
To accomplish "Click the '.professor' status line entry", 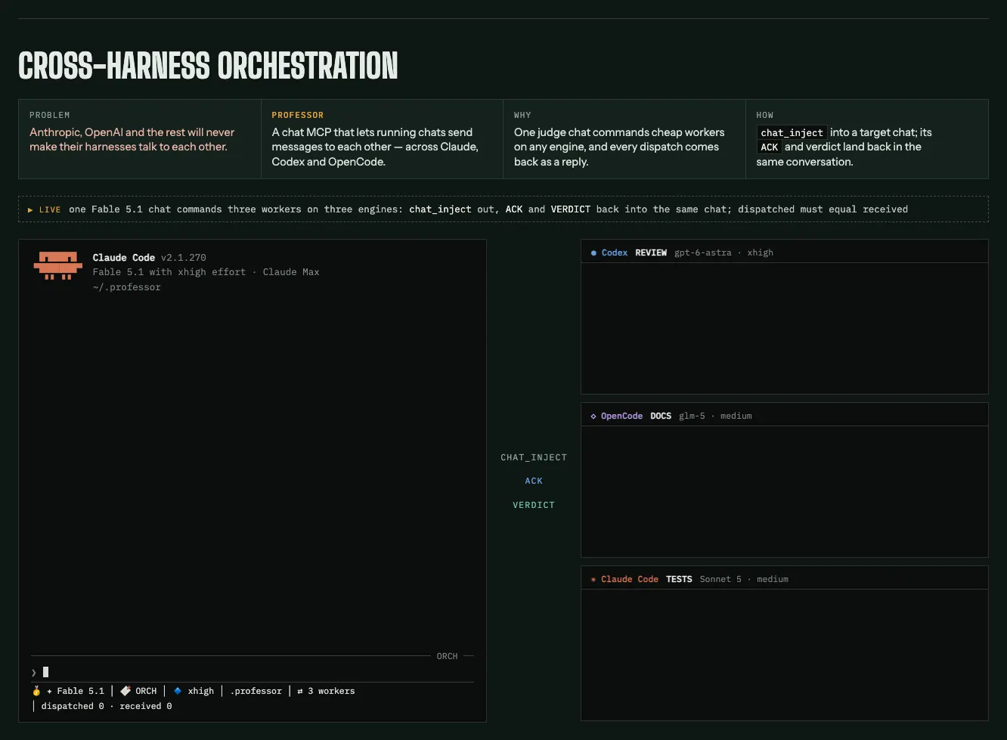I will tap(256, 691).
